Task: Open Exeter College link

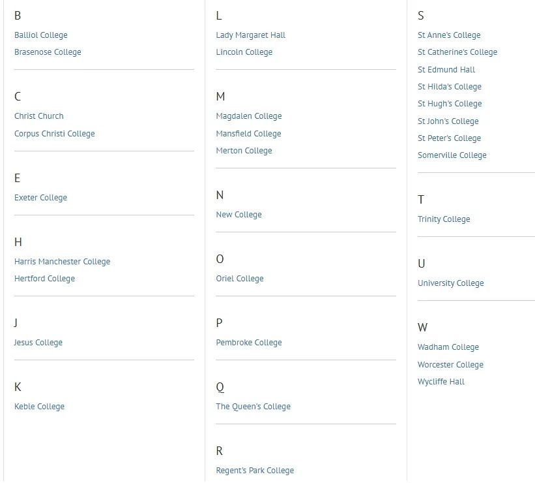Action: [40, 198]
